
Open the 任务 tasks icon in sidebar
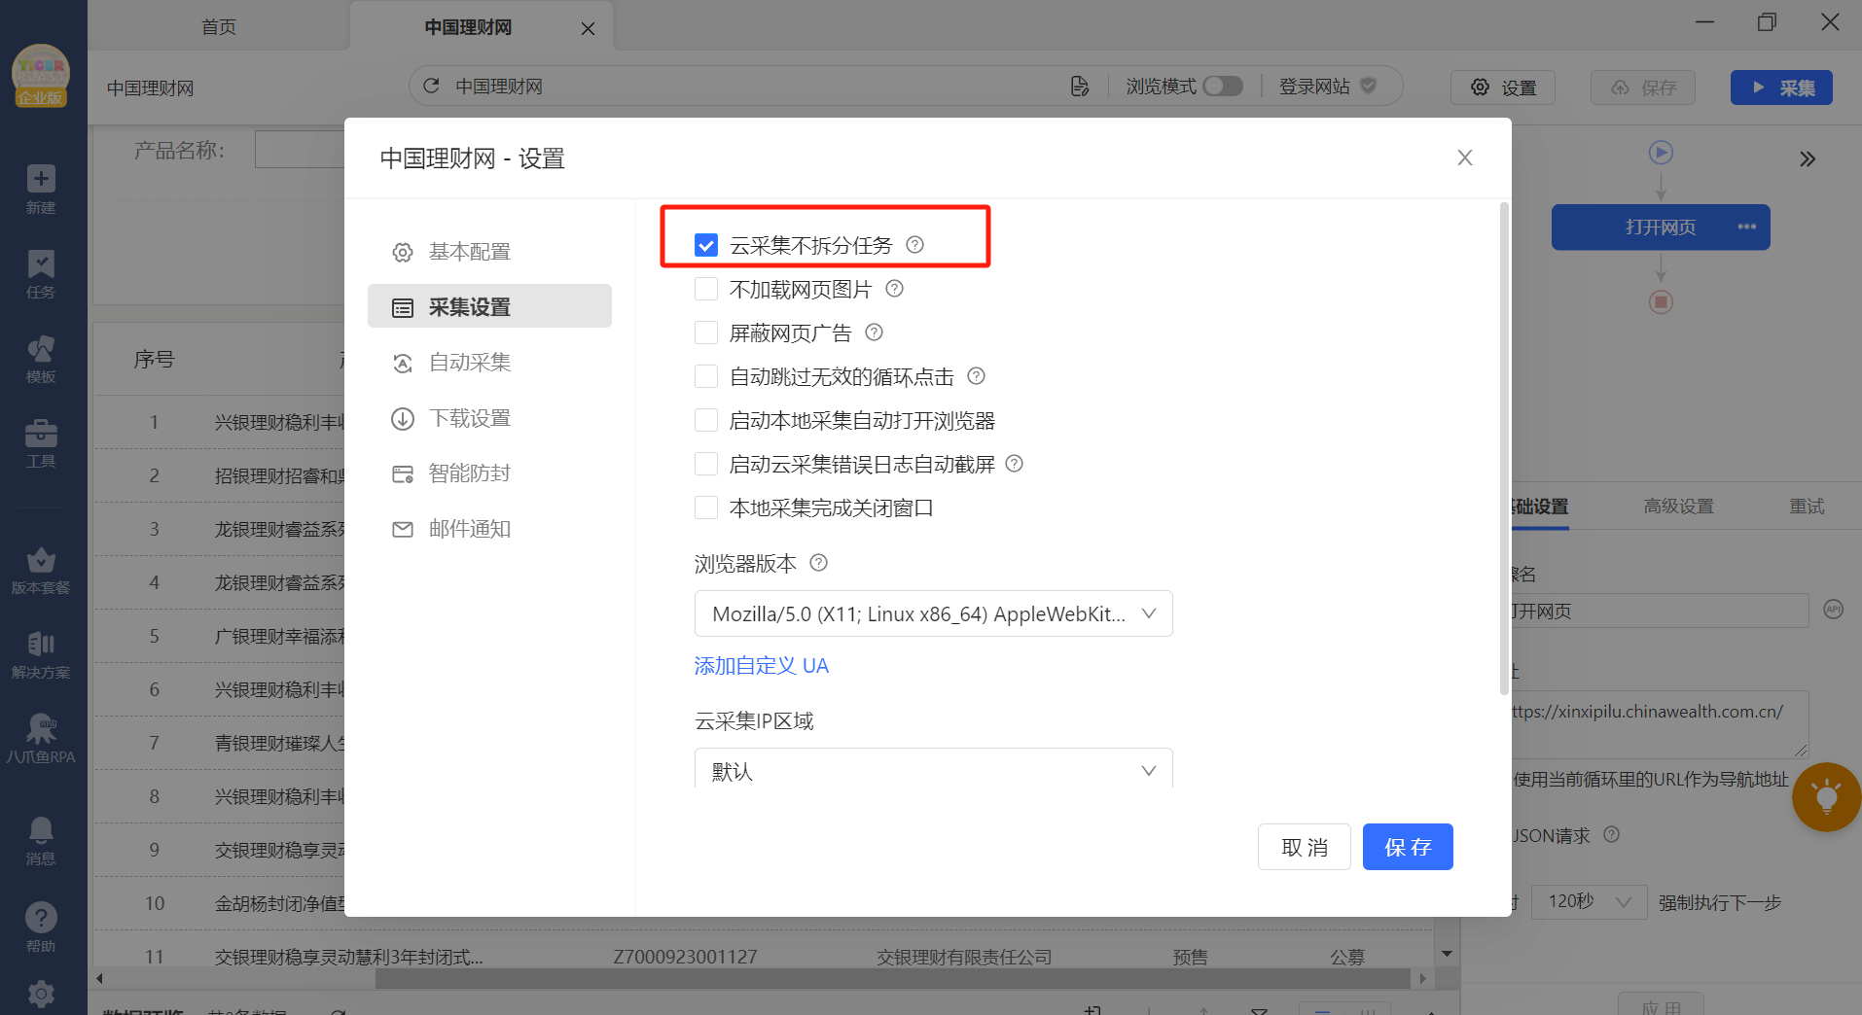[41, 263]
